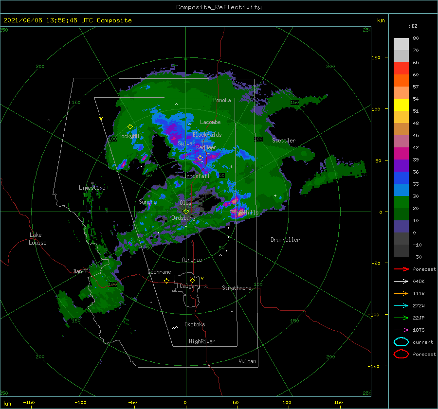Click the Stettler city label
438x409 pixels.
284,141
